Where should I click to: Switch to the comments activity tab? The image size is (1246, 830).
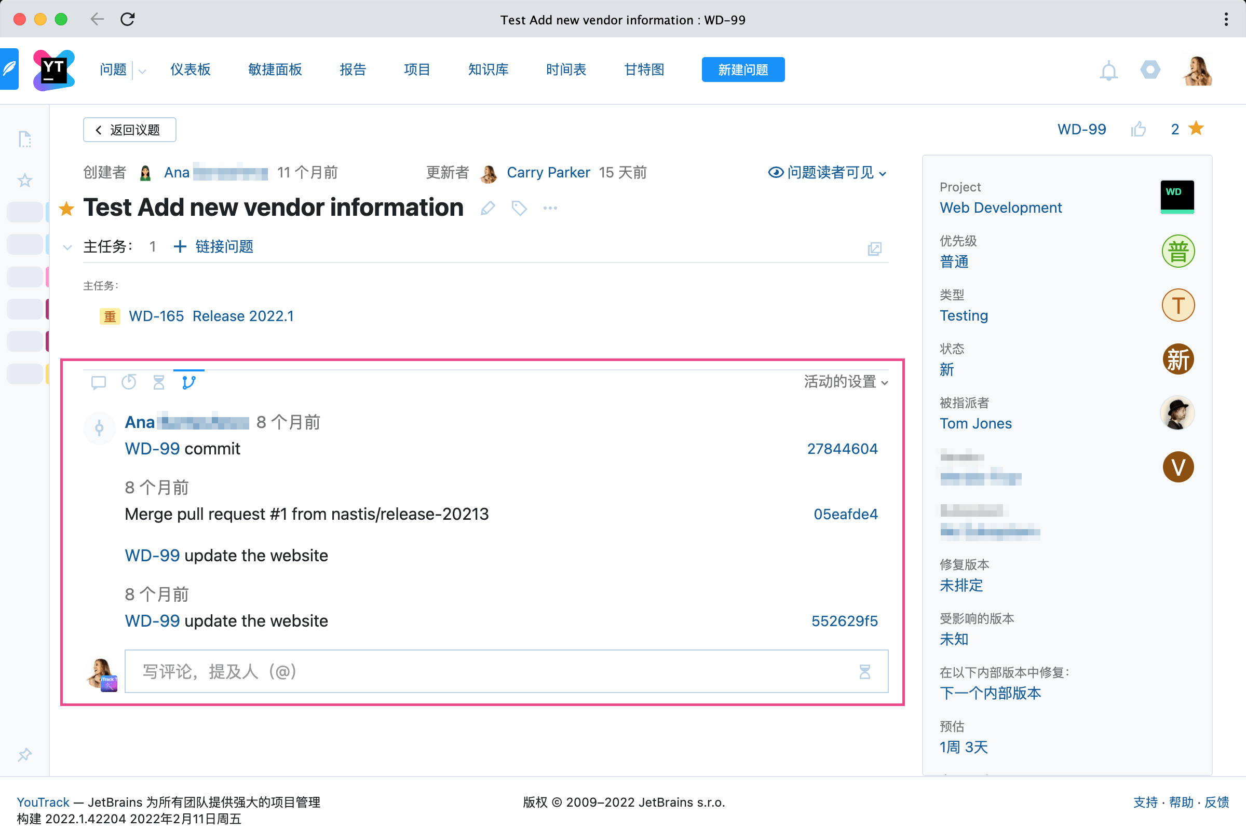99,382
